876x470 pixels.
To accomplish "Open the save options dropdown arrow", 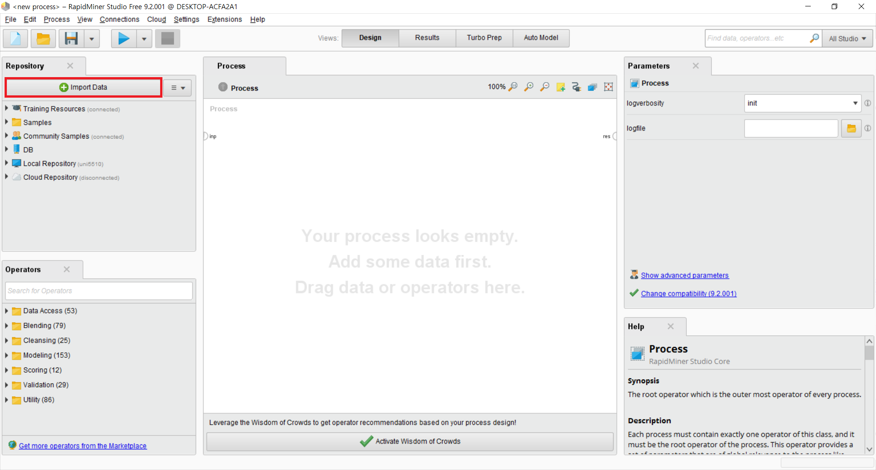I will pyautogui.click(x=92, y=39).
